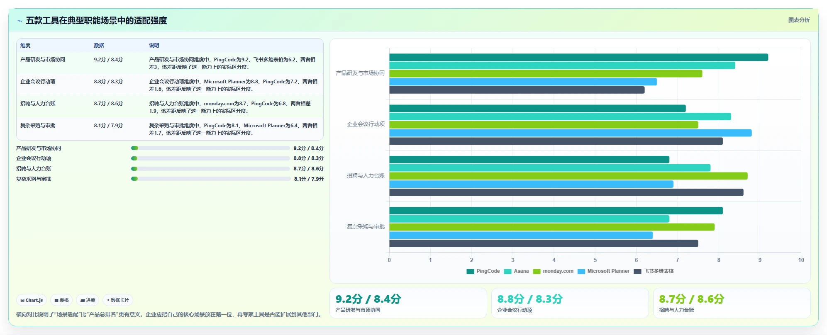The height and width of the screenshot is (335, 827).
Task: Click chart y-axis label 企业会议行动项
Action: 366,124
